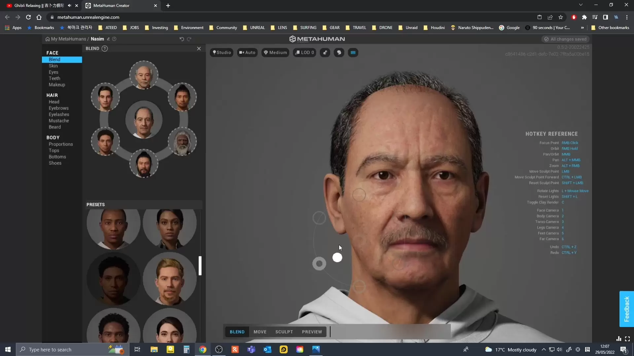Viewport: 634px width, 356px height.
Task: Click the stats bar chart icon
Action: coord(619,339)
